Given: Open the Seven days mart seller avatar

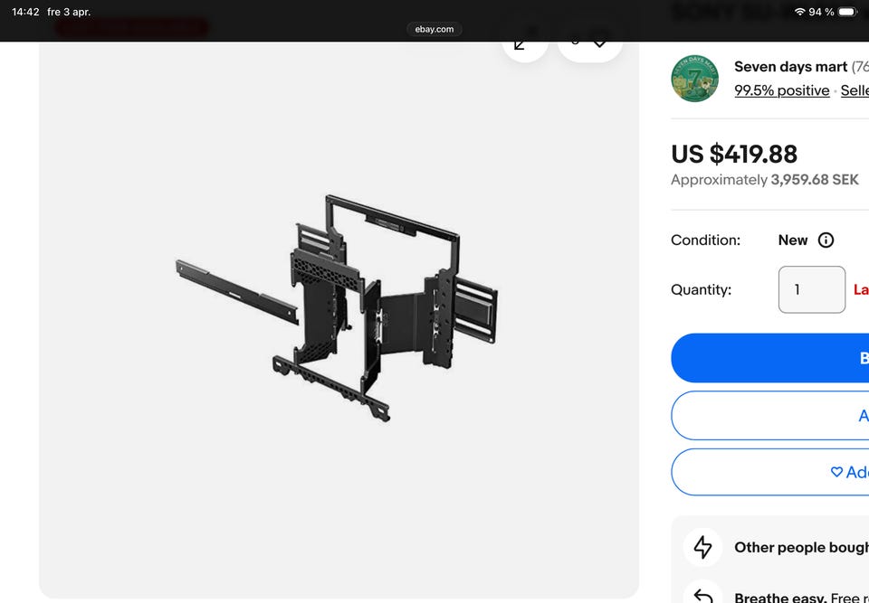Looking at the screenshot, I should (x=694, y=78).
